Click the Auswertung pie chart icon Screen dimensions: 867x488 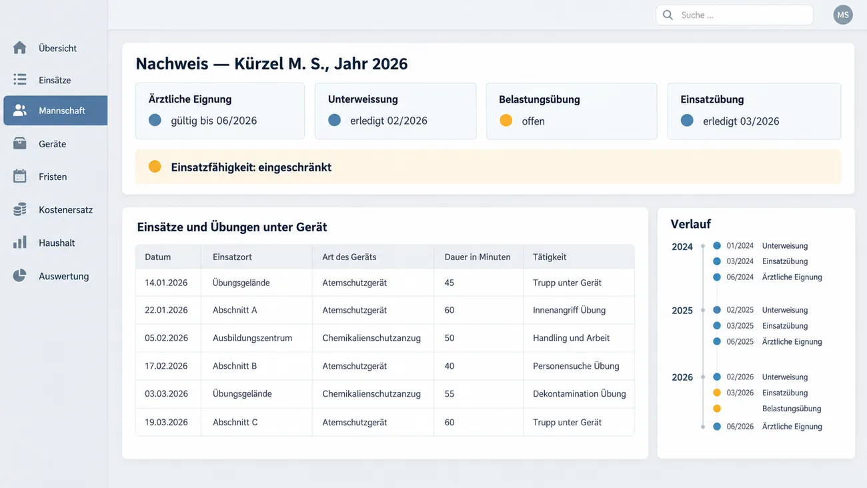coord(20,276)
